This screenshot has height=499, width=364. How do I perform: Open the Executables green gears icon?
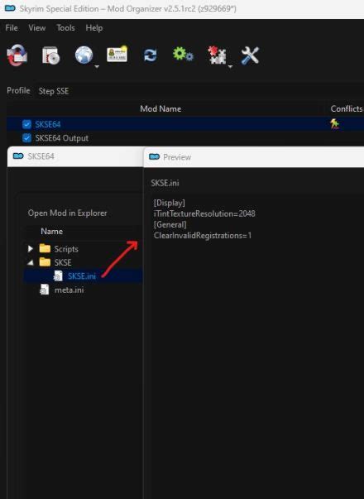click(183, 55)
